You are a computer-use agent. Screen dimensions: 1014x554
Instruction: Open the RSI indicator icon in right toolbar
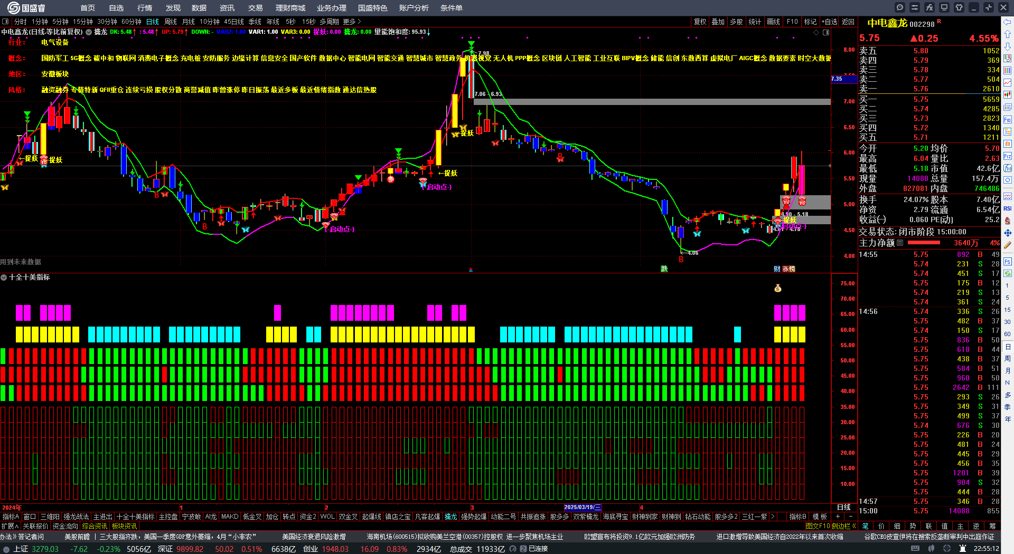pyautogui.click(x=1008, y=208)
